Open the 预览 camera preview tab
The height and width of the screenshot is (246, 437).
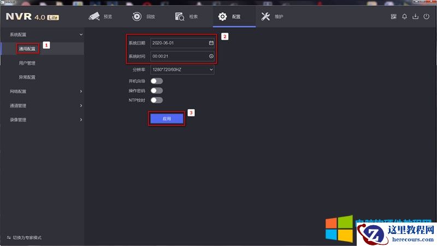click(x=101, y=17)
